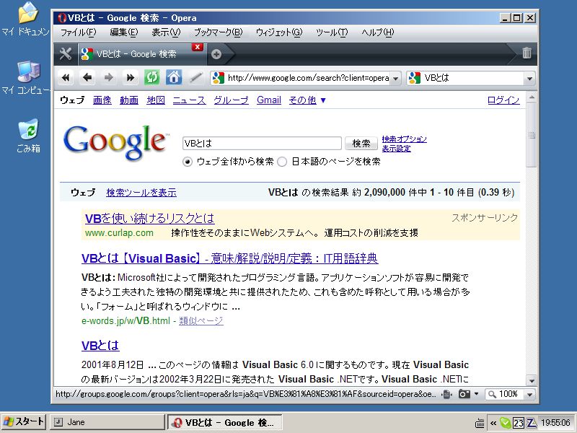The image size is (577, 433).
Task: Click the Rewind navigation button
Action: [x=66, y=78]
